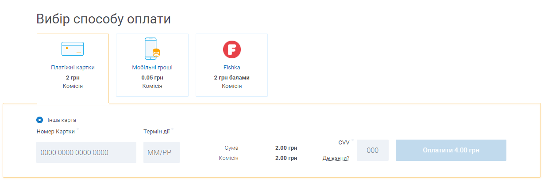The width and height of the screenshot is (552, 182).
Task: Click the 'Номер Картки' field label
Action: coord(56,131)
